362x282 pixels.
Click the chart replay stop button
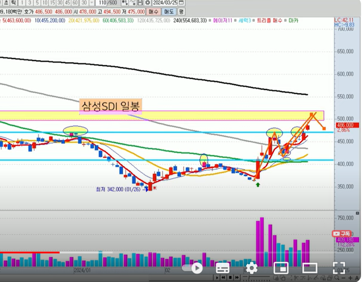coord(230,277)
